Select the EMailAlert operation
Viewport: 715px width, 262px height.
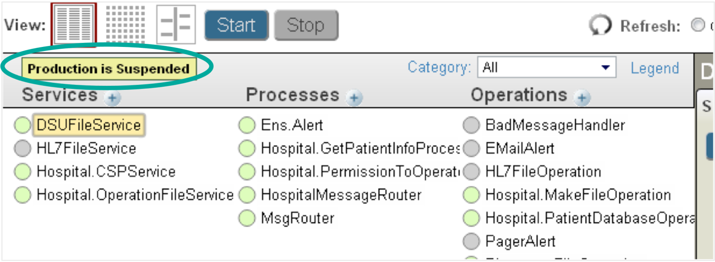click(x=520, y=148)
